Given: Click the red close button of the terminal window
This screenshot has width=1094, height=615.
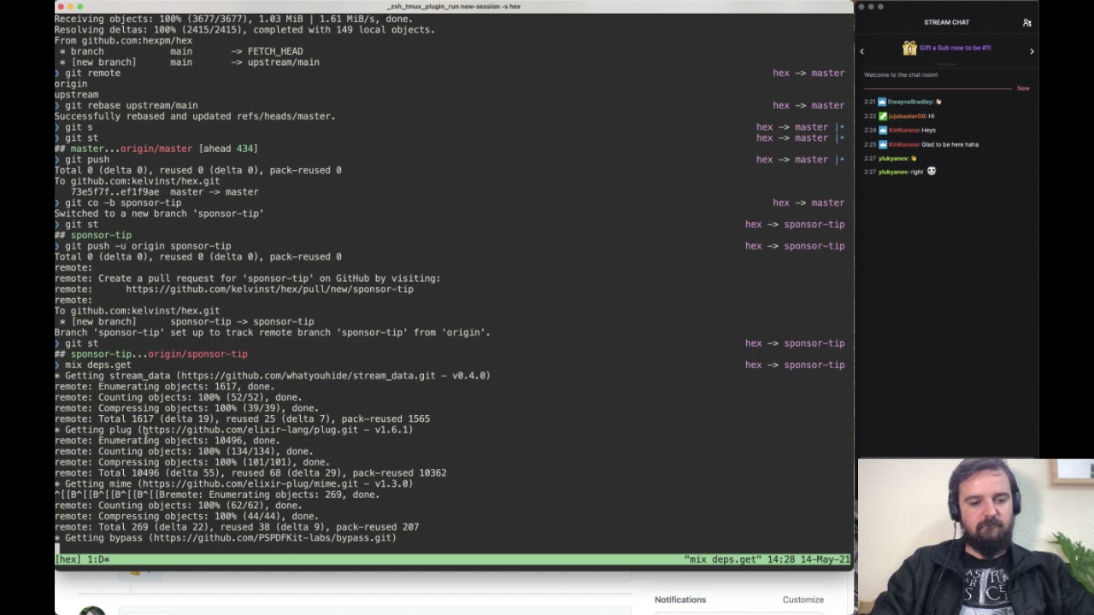Looking at the screenshot, I should (x=60, y=6).
